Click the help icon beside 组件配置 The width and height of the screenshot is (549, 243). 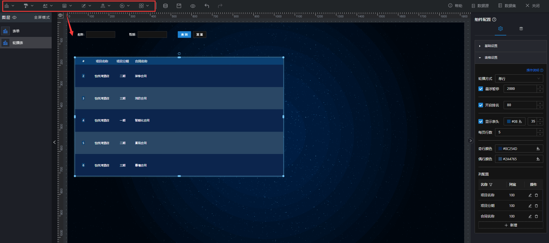(x=494, y=19)
